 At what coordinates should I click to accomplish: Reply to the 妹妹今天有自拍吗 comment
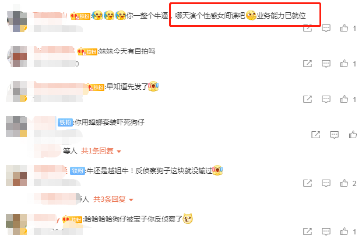coord(326,64)
